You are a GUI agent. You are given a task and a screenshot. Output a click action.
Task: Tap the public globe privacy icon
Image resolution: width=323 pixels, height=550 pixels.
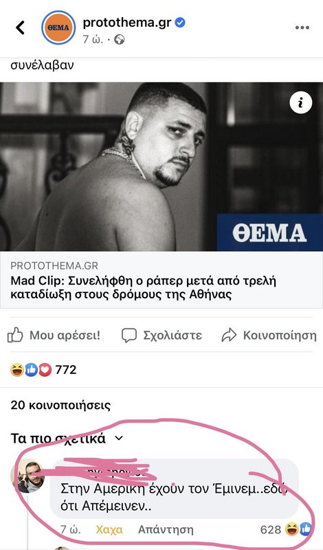point(120,40)
